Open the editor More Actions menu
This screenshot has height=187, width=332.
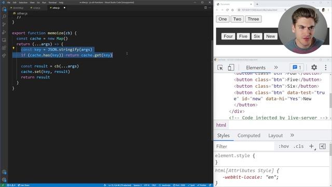(x=210, y=8)
